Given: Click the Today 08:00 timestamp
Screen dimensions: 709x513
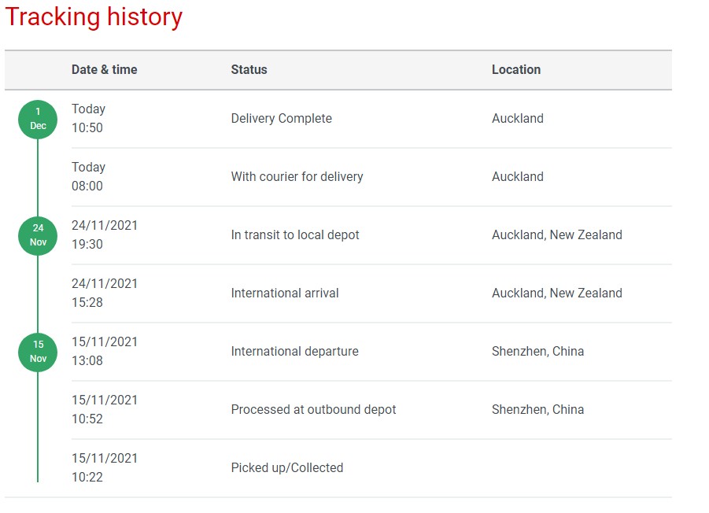Looking at the screenshot, I should pyautogui.click(x=88, y=176).
